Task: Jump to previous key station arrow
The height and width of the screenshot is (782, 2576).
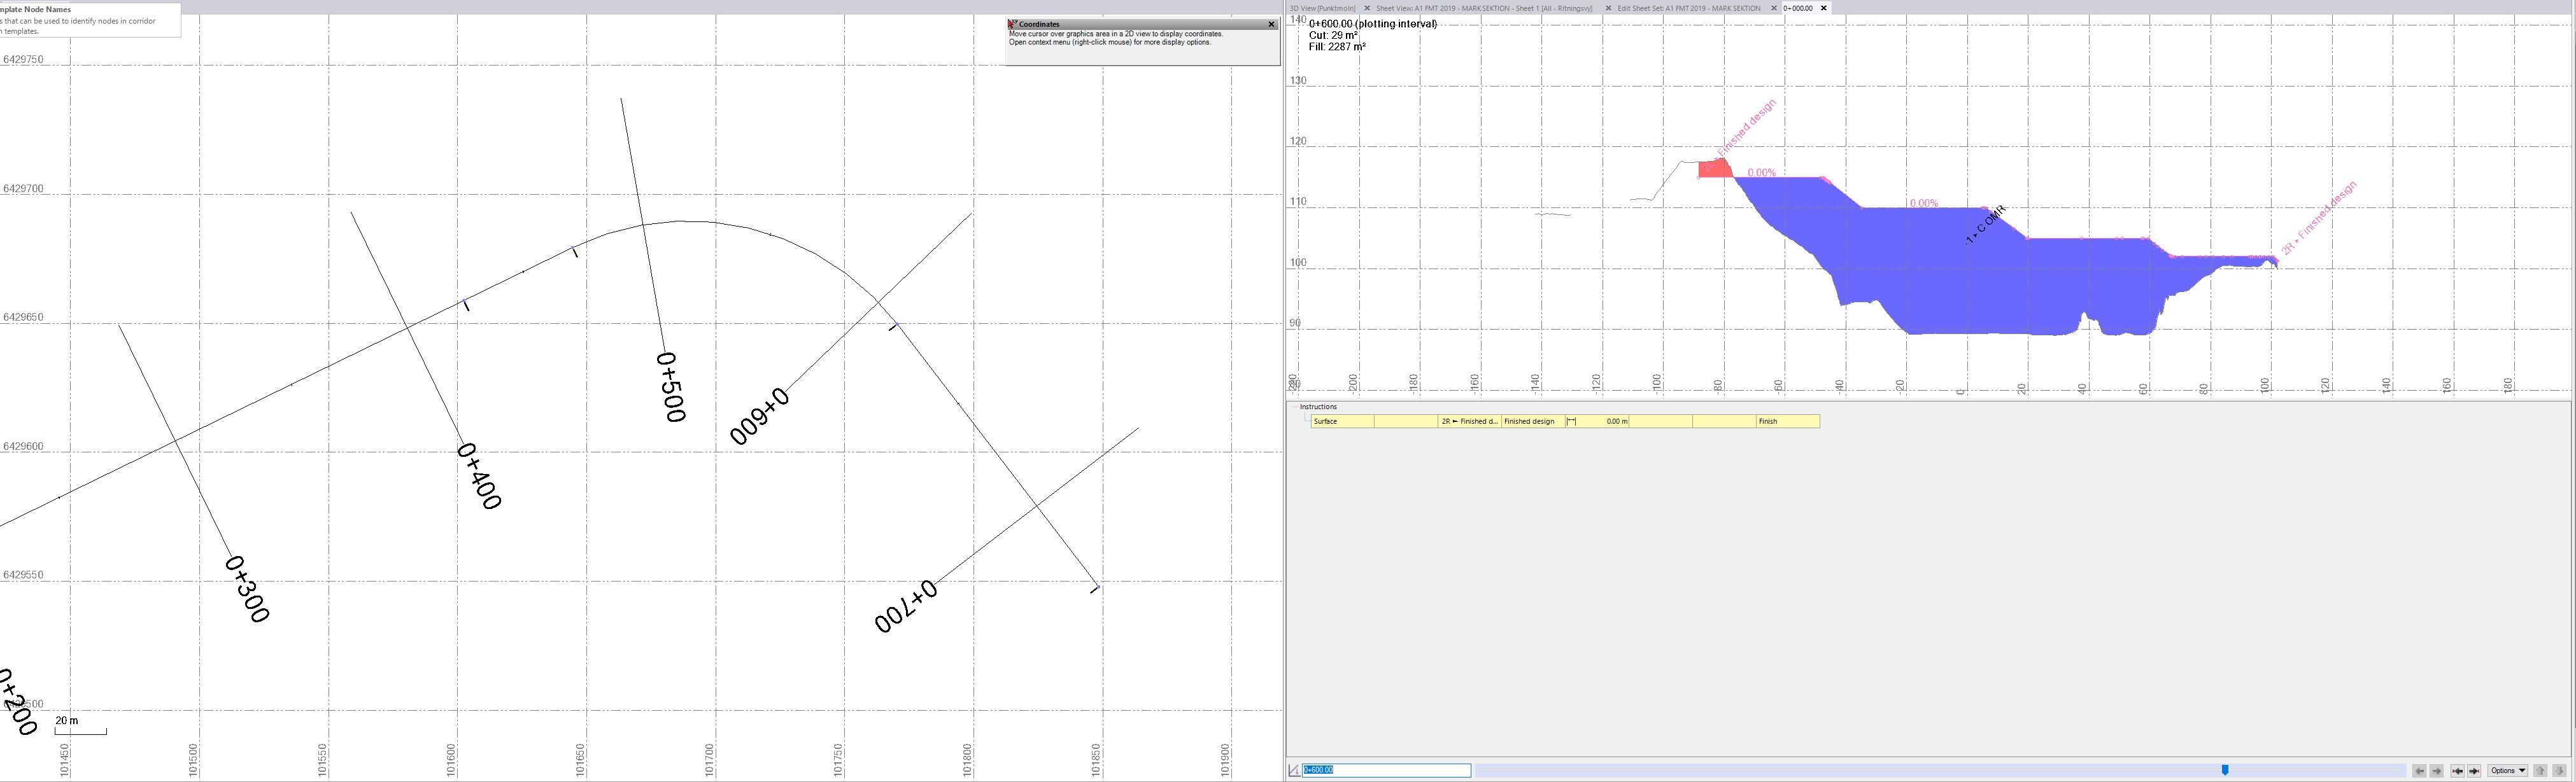Action: pos(2458,771)
